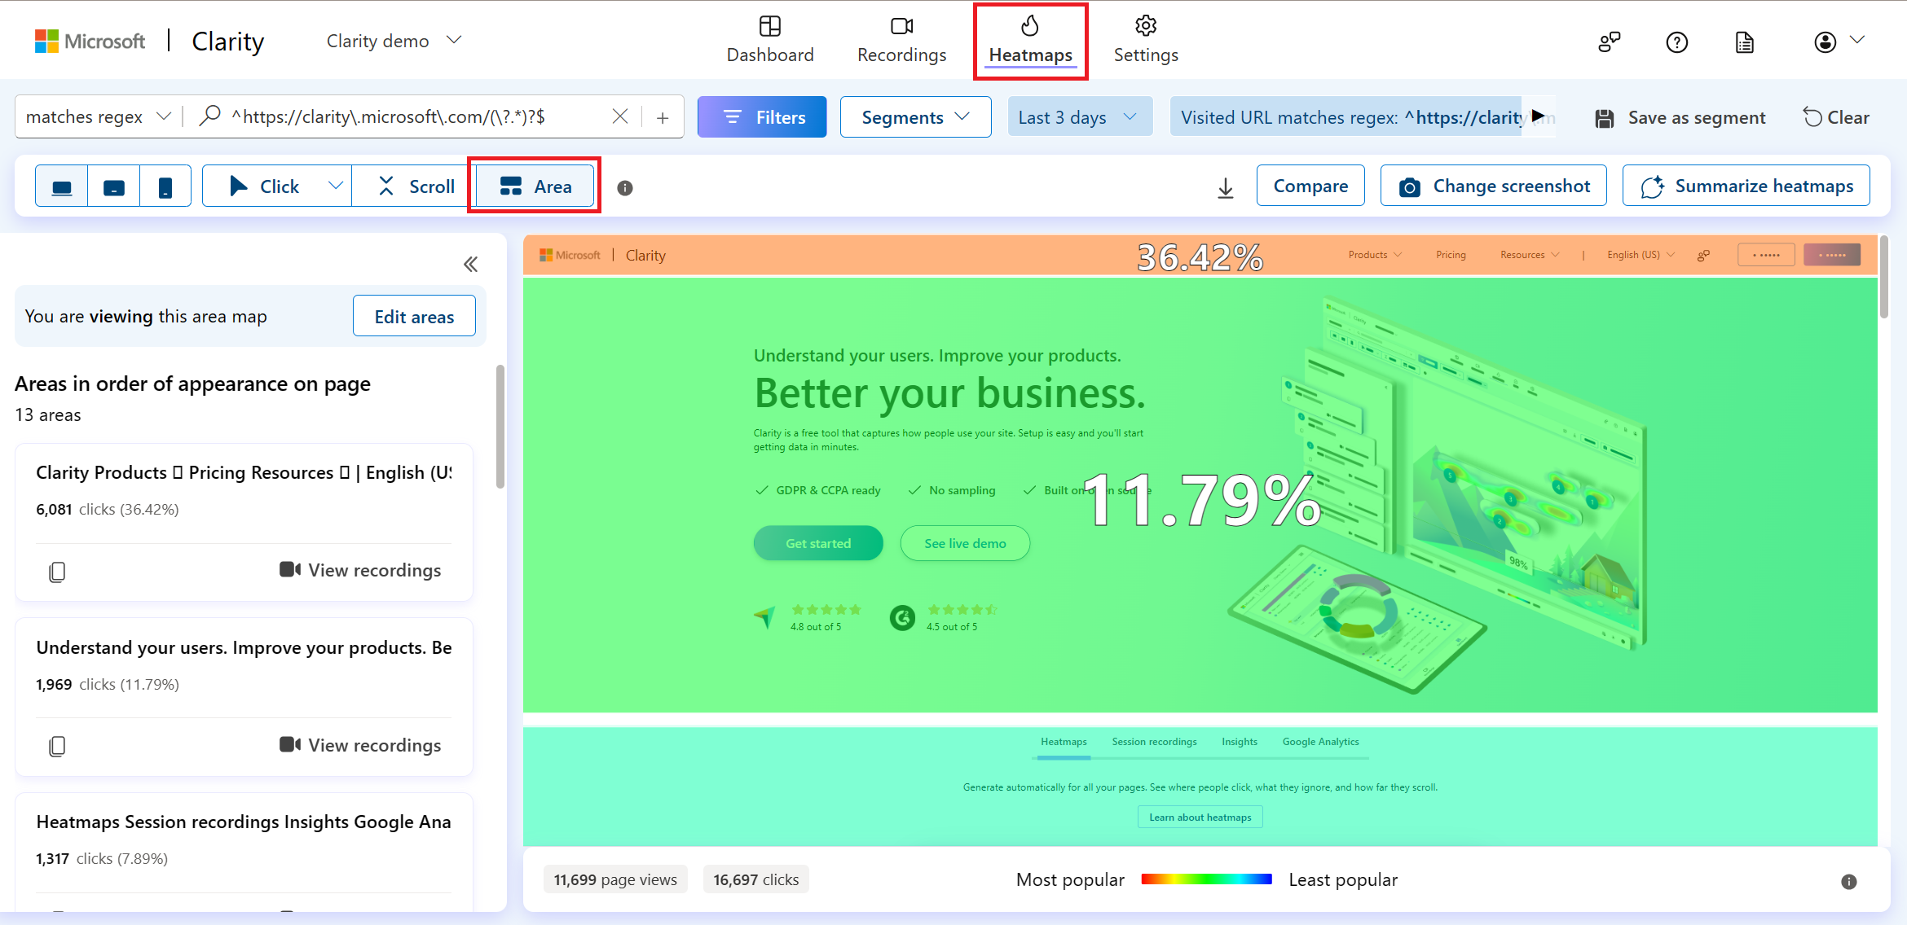Screen dimensions: 1907x925
Task: Clear the URL filter with the X icon
Action: pyautogui.click(x=620, y=116)
